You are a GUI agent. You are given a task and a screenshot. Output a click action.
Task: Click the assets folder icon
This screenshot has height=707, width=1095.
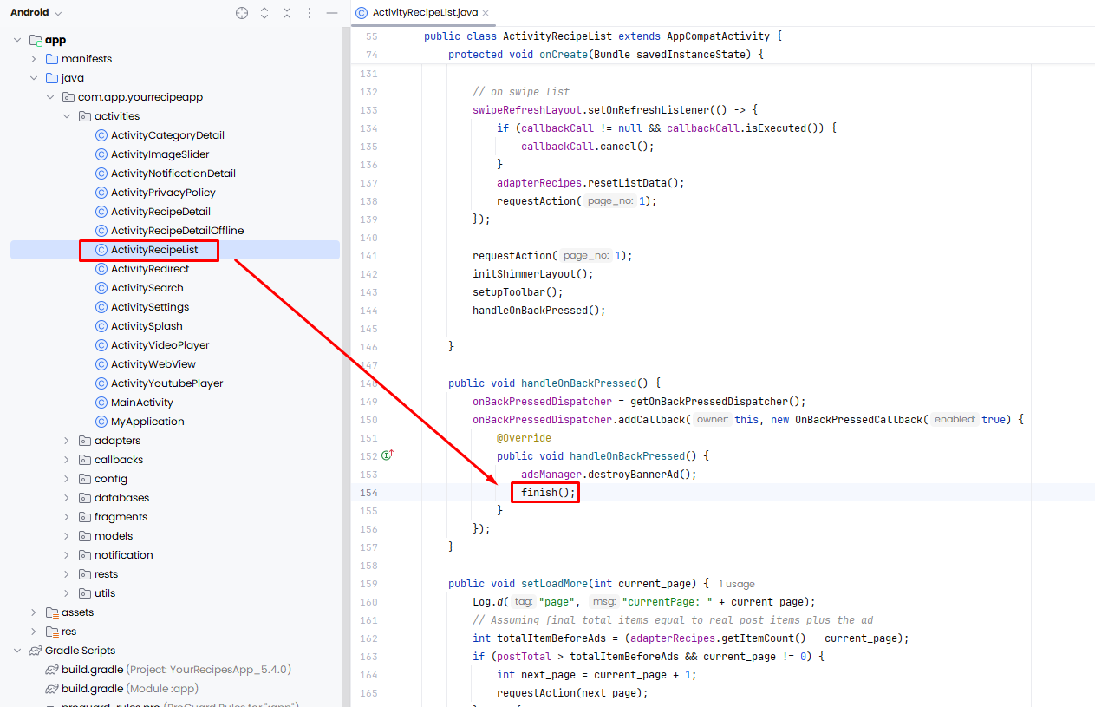(52, 612)
